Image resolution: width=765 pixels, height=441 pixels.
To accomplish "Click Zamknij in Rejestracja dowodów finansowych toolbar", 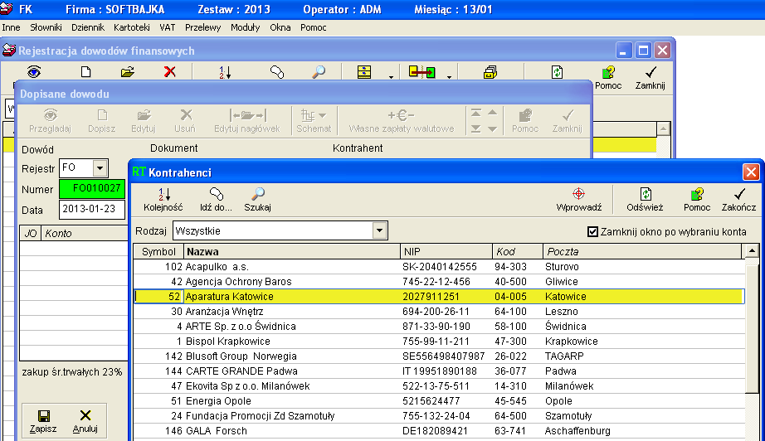I will [x=650, y=78].
